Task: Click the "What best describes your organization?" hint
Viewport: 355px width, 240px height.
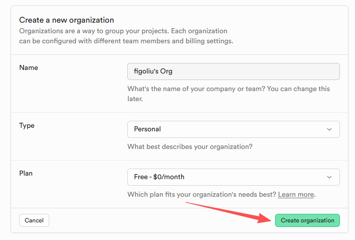Action: (190, 147)
